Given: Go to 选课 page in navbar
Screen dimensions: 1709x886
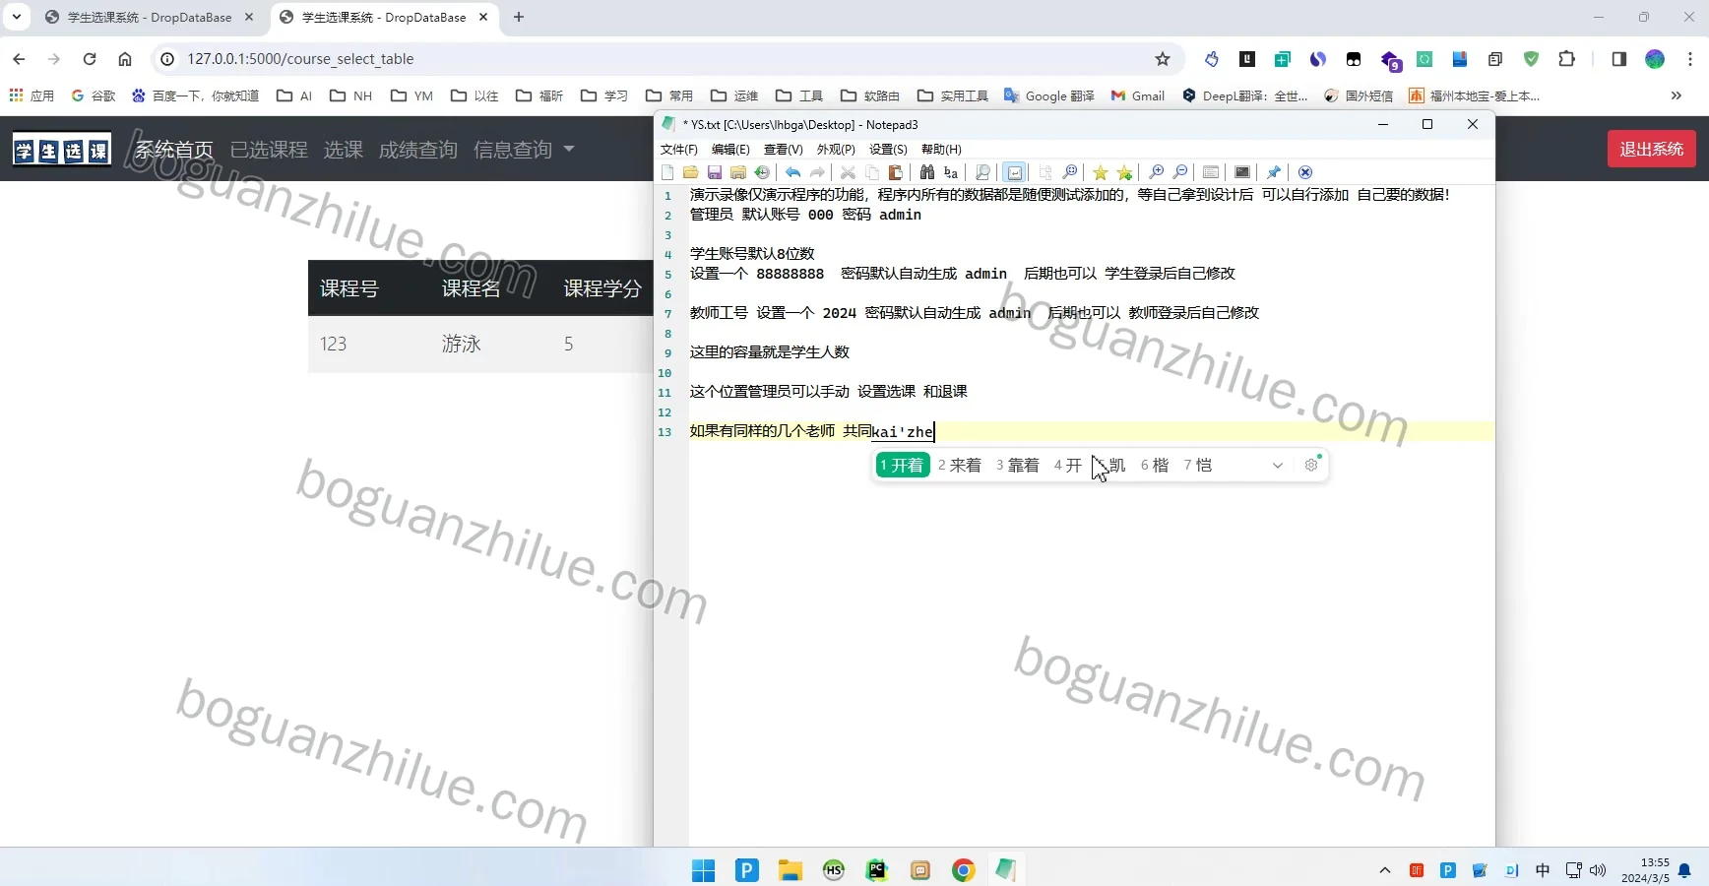Looking at the screenshot, I should (344, 150).
